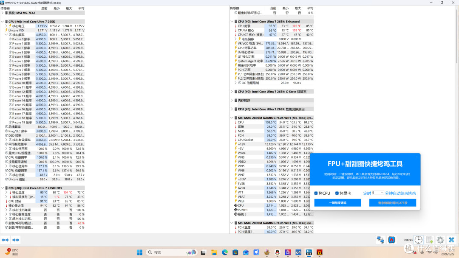Open the blue bird app taskbar icon

[x=256, y=252]
